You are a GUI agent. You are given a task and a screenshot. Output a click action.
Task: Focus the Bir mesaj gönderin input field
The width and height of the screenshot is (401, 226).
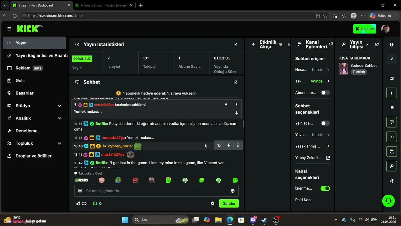(x=156, y=191)
